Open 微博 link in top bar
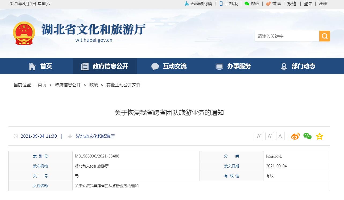Viewport: 344px width, 200px height. 273,4
